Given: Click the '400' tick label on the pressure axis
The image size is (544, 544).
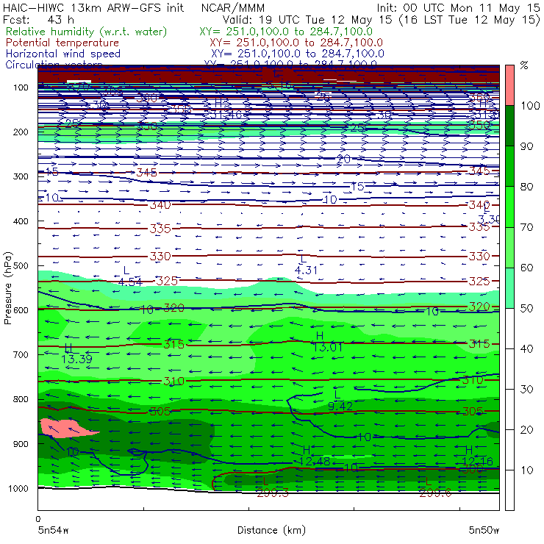Looking at the screenshot, I should click(x=21, y=221).
